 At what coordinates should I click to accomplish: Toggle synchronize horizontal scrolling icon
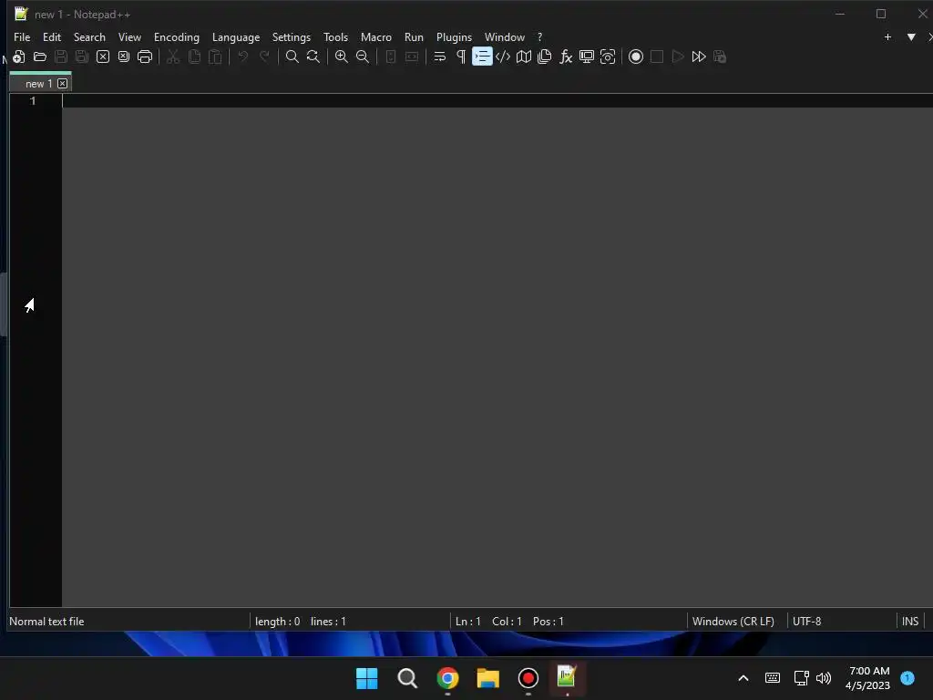tap(412, 57)
